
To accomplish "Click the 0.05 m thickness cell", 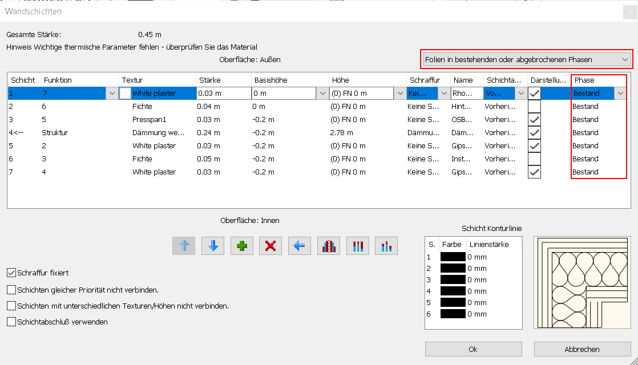I will tap(208, 159).
